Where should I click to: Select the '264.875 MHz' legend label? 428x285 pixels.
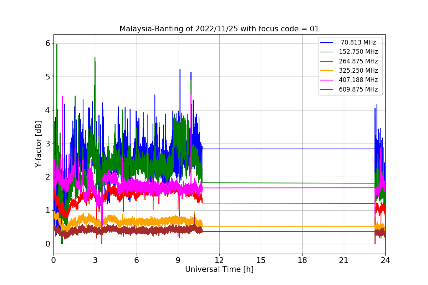tap(358, 61)
